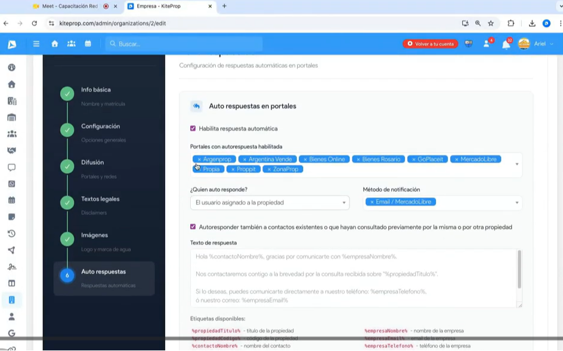Toggle Habilita respuesta automática checkbox
563x351 pixels.
click(x=193, y=128)
